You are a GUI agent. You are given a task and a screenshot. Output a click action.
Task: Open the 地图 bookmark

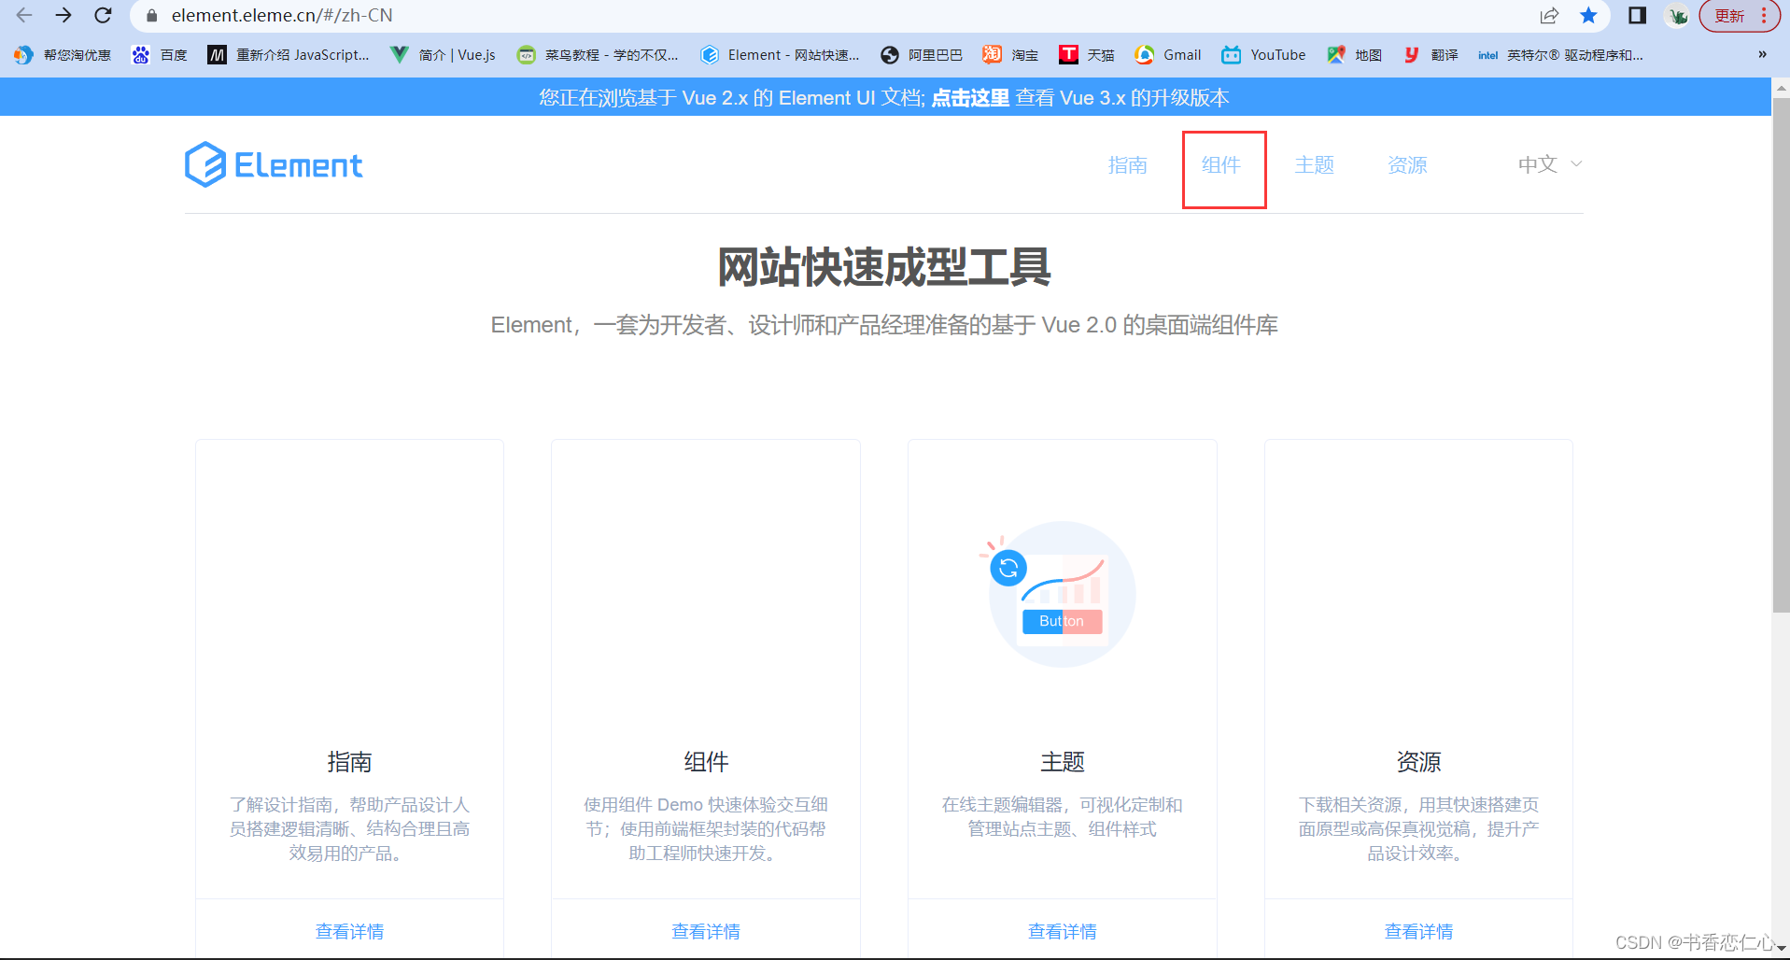click(1355, 55)
